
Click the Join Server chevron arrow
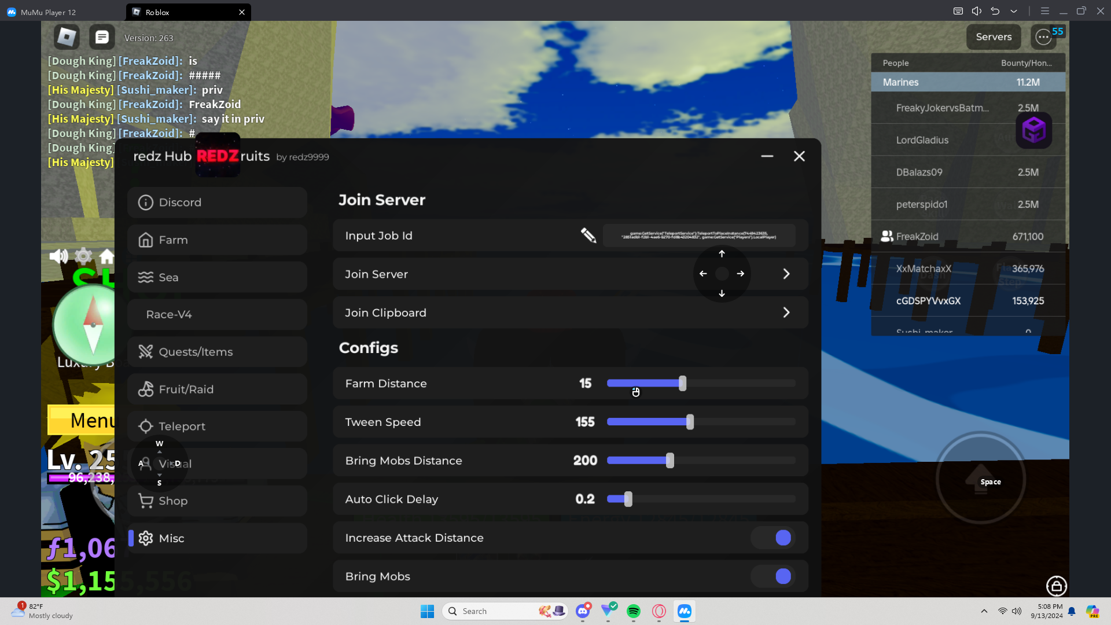coord(786,274)
